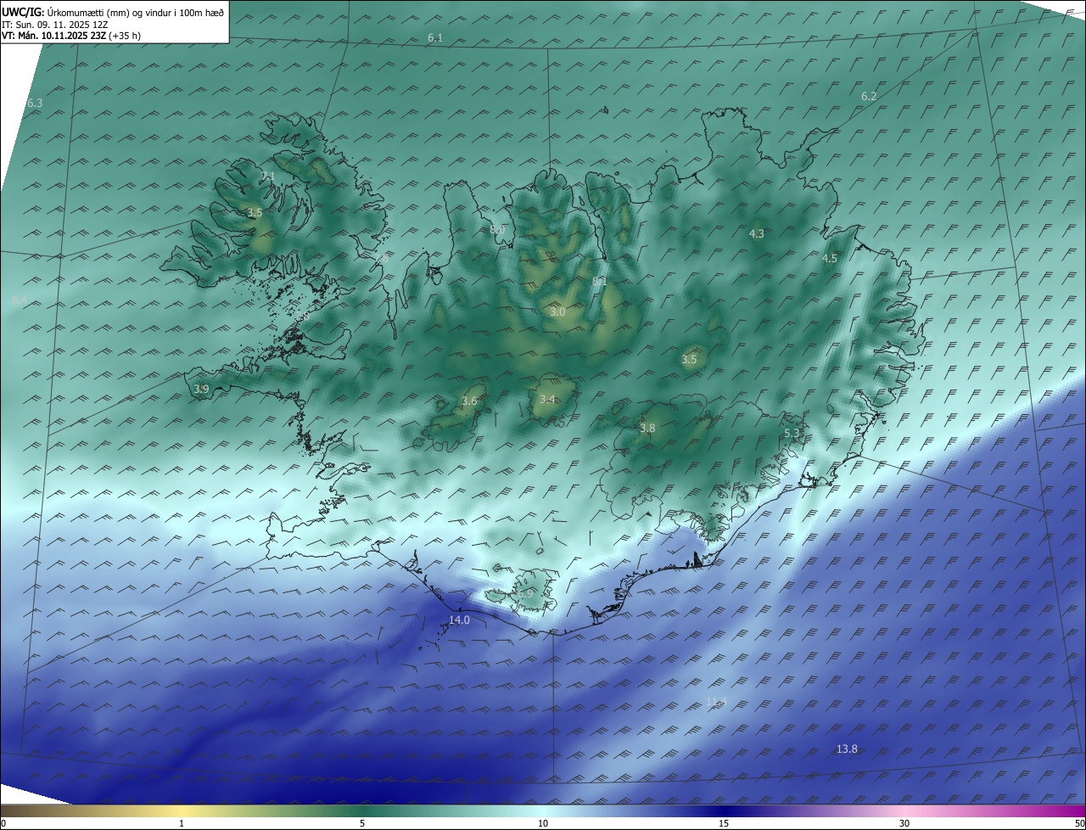Click the 5 mm tick on the color scale

(362, 824)
